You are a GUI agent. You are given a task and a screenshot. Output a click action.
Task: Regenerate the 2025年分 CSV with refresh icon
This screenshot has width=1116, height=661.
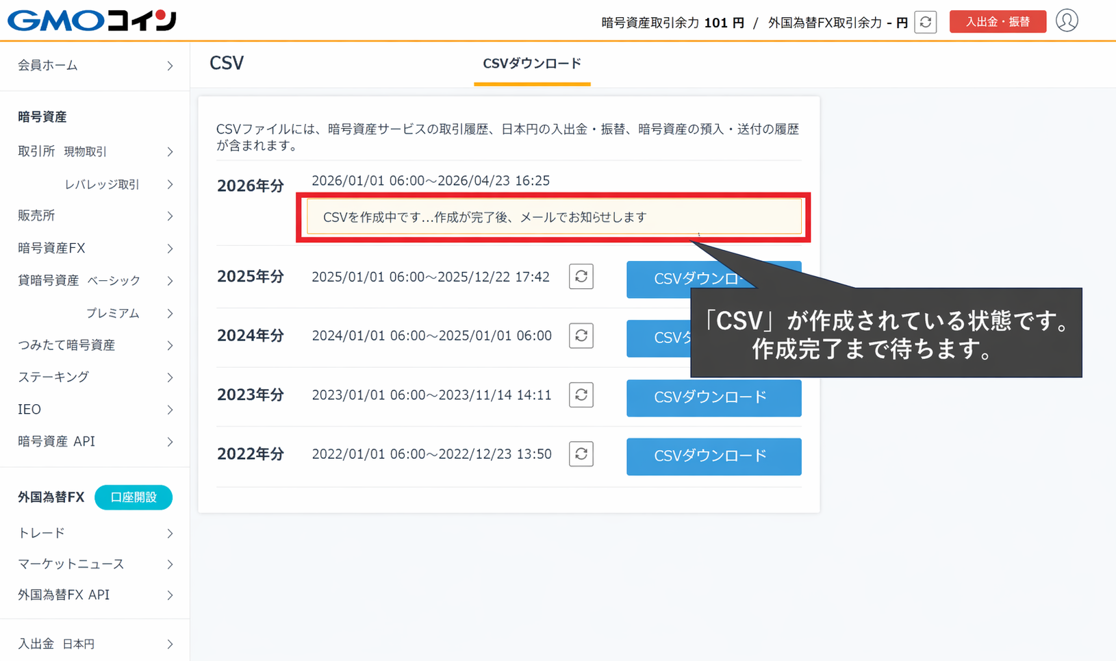click(581, 277)
